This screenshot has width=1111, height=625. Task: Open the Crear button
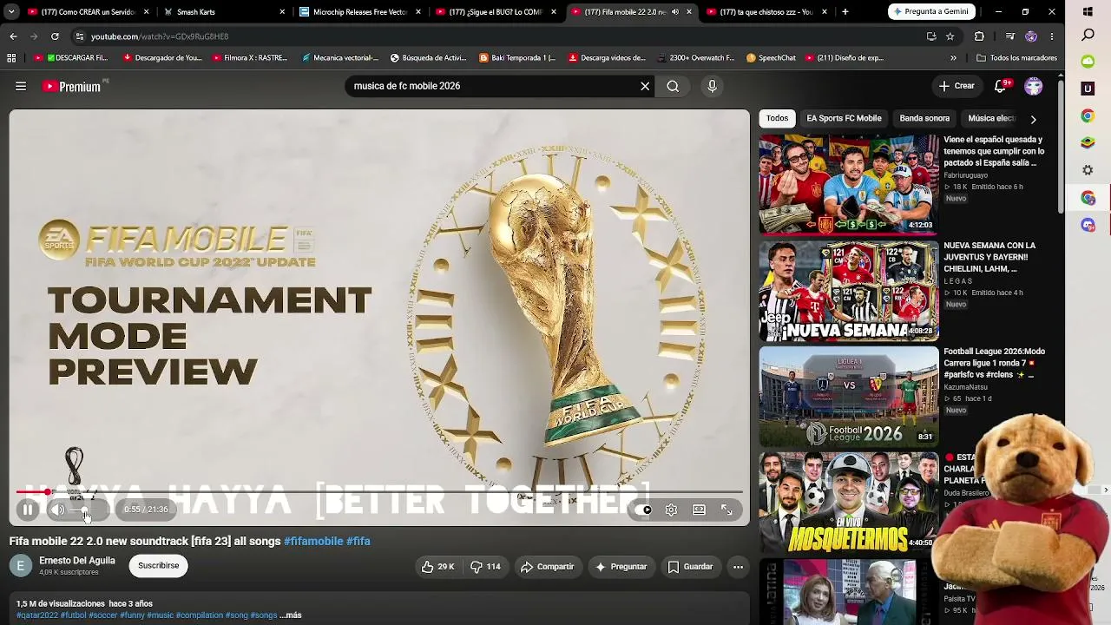(x=957, y=86)
